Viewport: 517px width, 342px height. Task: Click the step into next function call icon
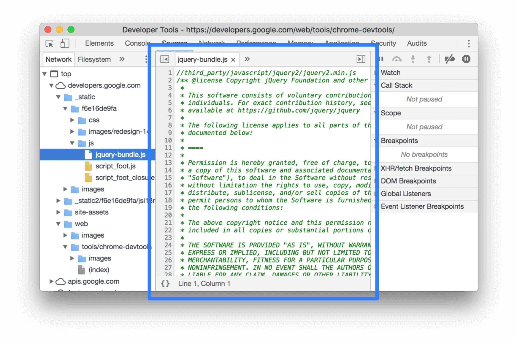pos(413,59)
